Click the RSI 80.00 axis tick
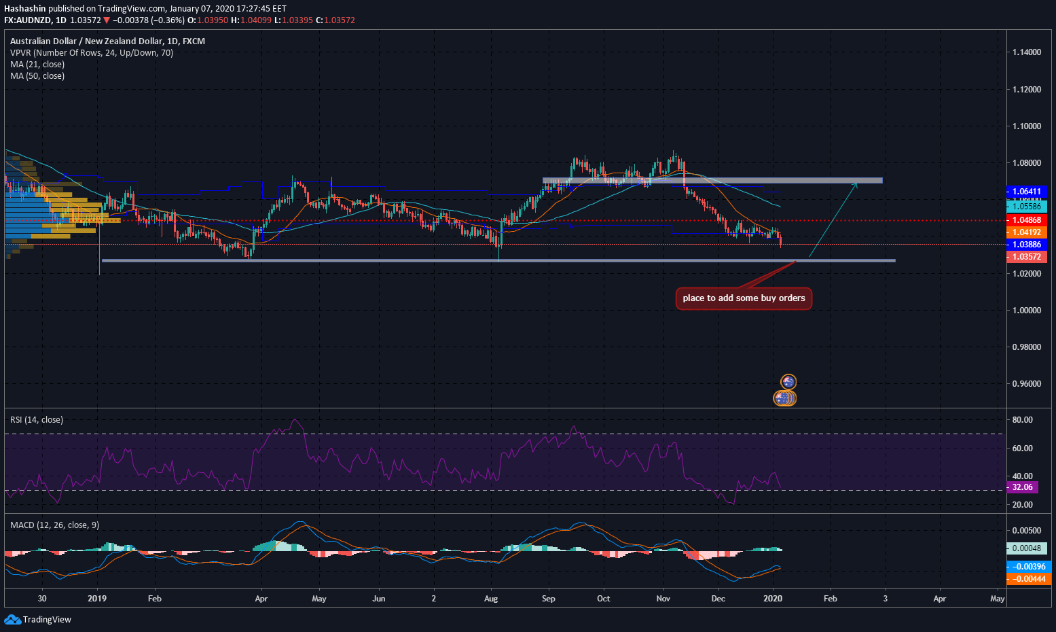Viewport: 1056px width, 632px height. tap(1022, 420)
